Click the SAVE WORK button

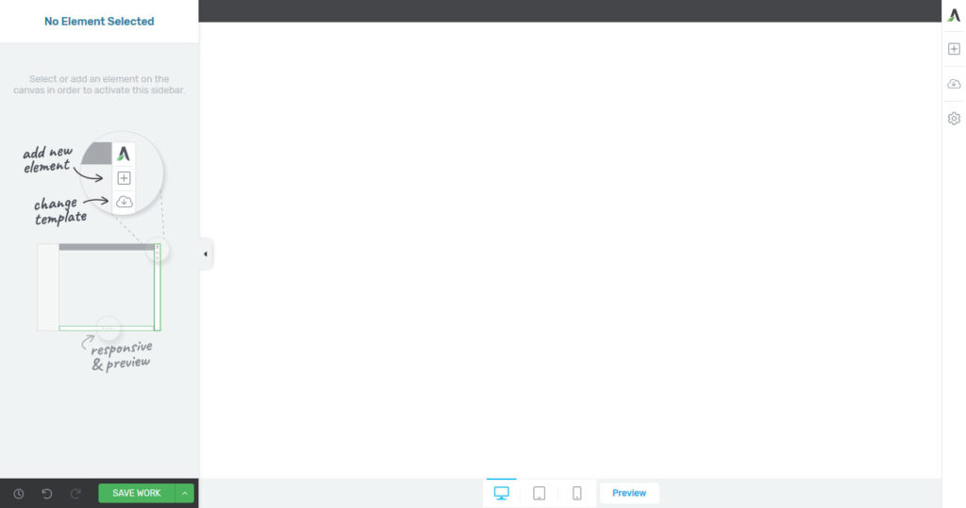coord(137,493)
